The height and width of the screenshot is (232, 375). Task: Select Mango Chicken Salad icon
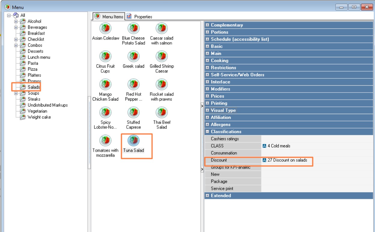point(105,84)
